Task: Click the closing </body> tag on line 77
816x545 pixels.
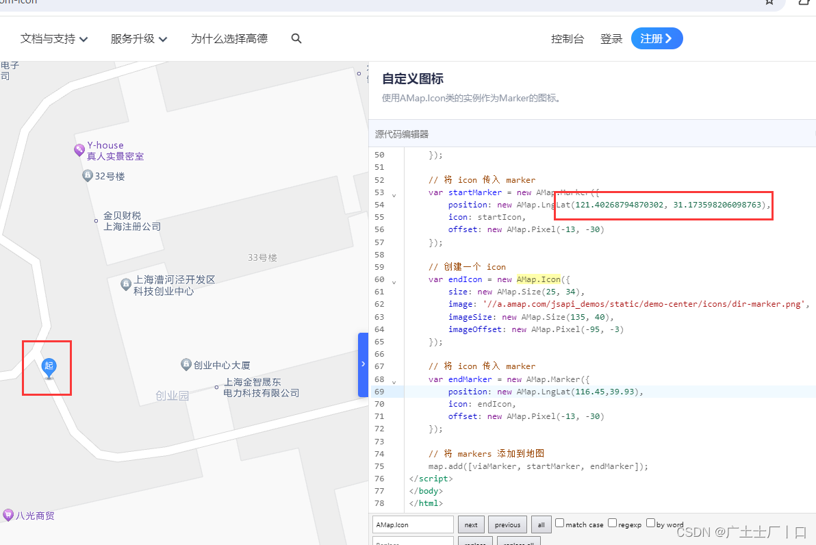Action: [426, 492]
